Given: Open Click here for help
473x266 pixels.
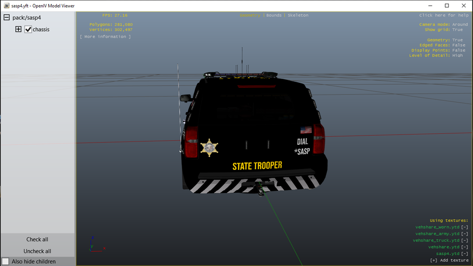Looking at the screenshot, I should point(444,15).
